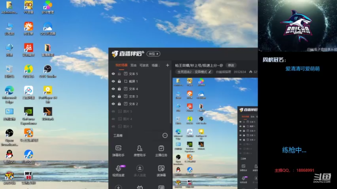The image size is (337, 189).
Task: Click the scrollbar of the source list
Action: [171, 97]
